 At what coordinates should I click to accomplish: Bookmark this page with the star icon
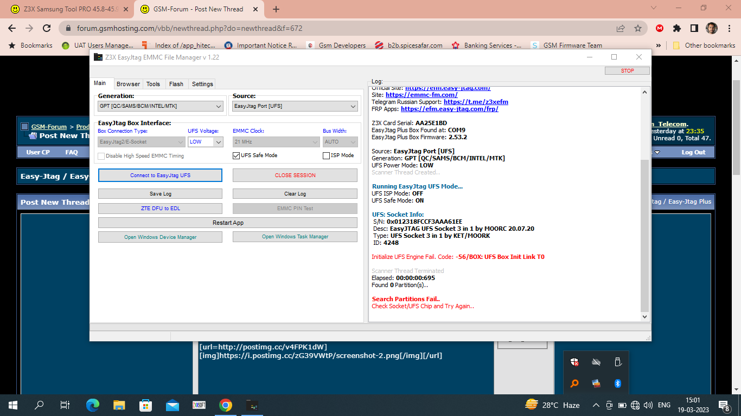[x=638, y=28]
